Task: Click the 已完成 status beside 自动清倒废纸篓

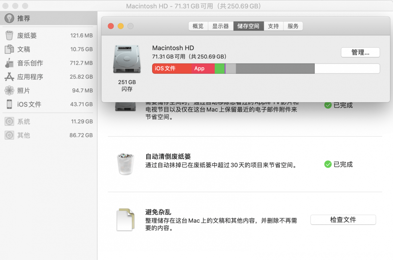Action: 343,164
